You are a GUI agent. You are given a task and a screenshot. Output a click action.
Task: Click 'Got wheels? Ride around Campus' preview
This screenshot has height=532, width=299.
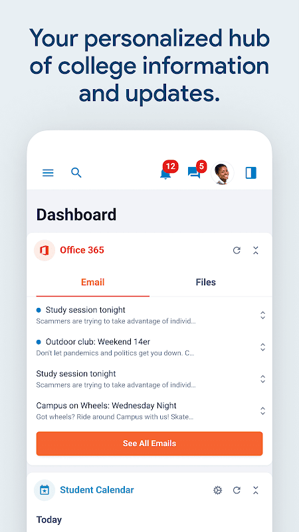tap(115, 417)
